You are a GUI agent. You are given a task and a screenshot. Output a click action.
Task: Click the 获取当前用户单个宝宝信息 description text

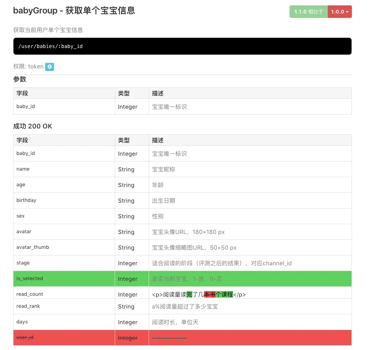click(x=48, y=30)
